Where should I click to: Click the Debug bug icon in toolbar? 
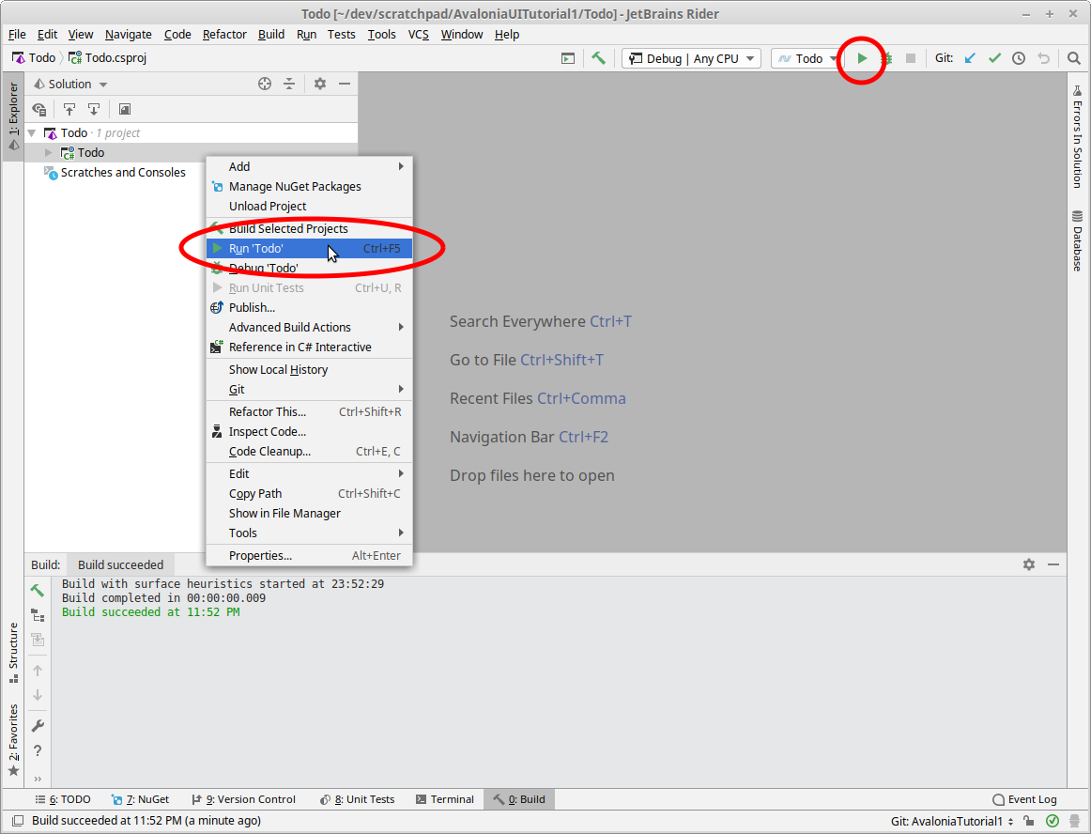click(885, 57)
